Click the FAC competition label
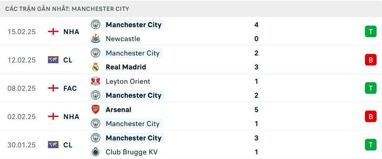The height and width of the screenshot is (159, 382). click(x=70, y=88)
